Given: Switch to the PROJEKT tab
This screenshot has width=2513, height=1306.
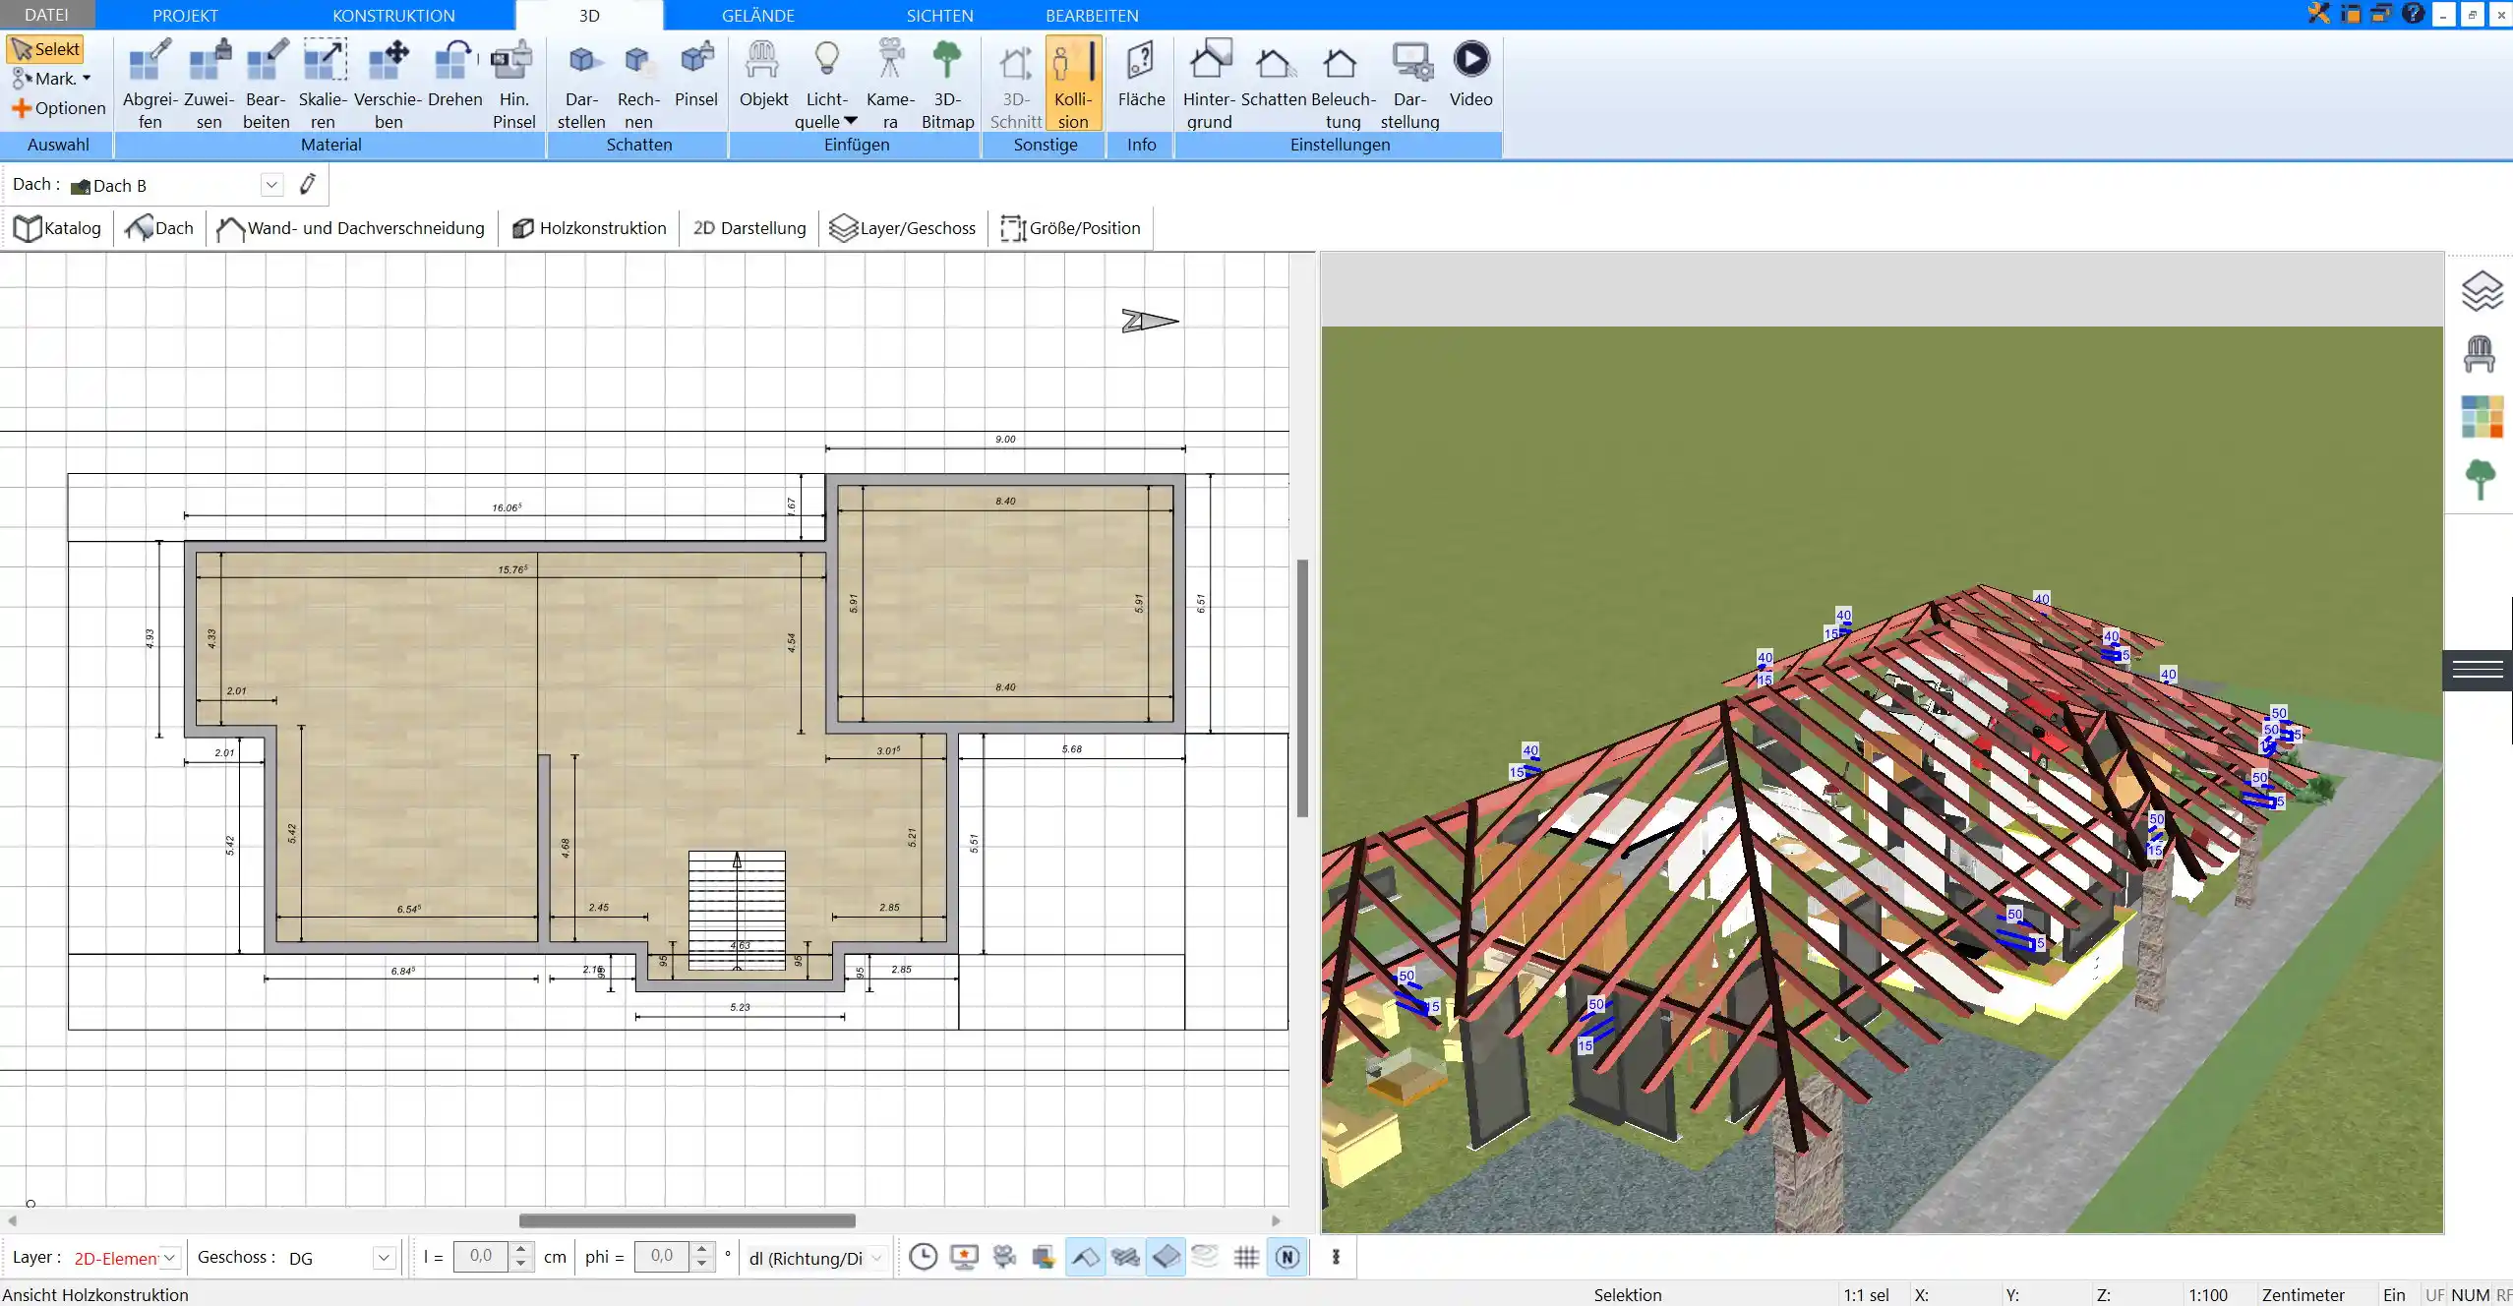Looking at the screenshot, I should pyautogui.click(x=185, y=15).
